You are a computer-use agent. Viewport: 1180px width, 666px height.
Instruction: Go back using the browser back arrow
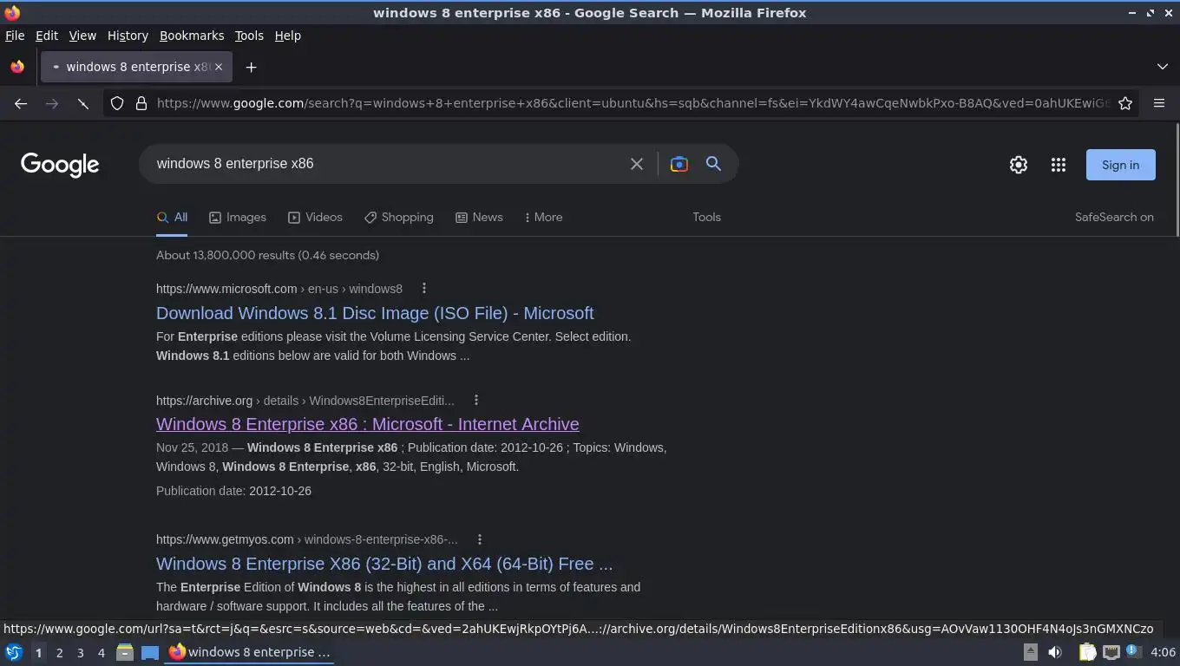[21, 103]
